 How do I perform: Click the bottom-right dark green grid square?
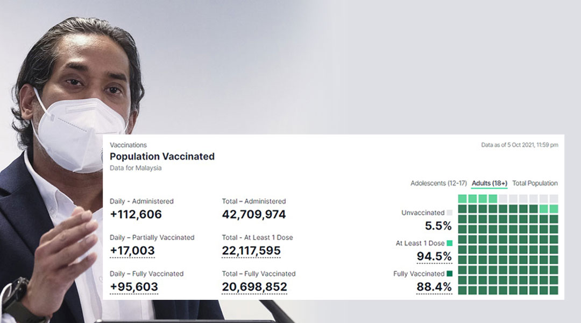point(554,290)
